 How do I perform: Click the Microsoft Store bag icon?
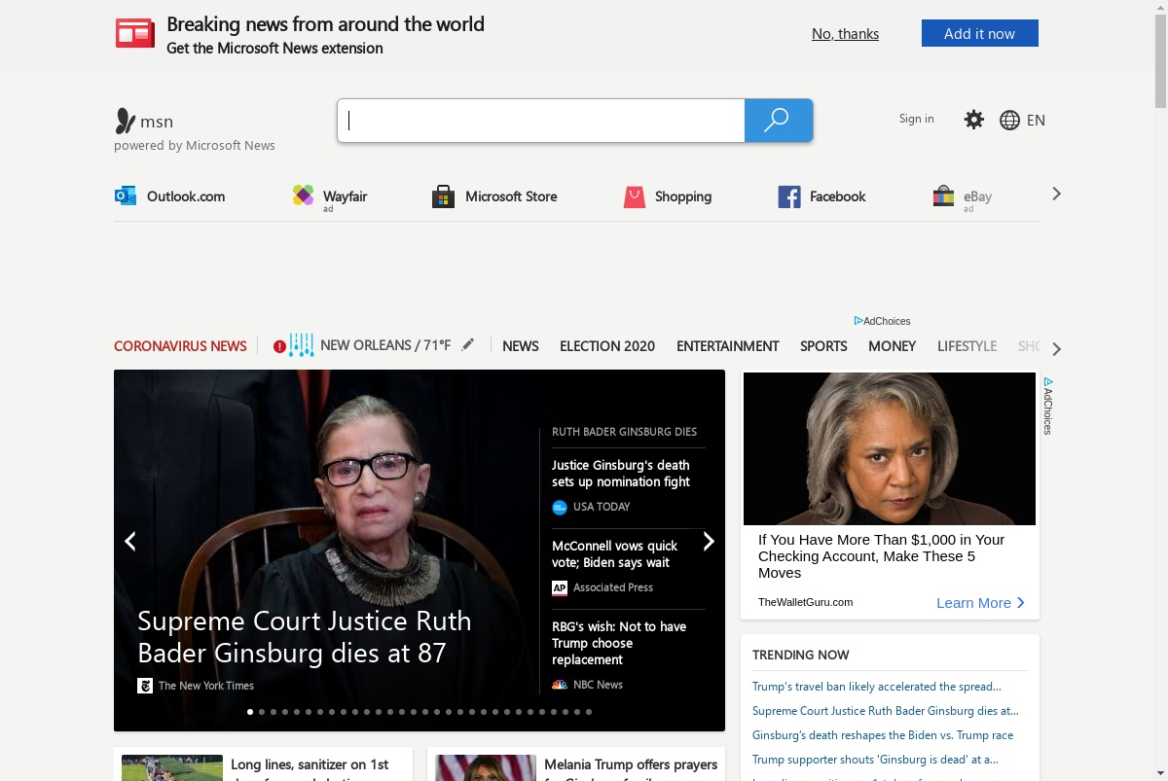[x=444, y=196]
